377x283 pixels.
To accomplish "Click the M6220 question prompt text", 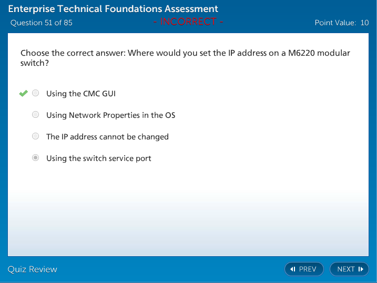I will [185, 58].
